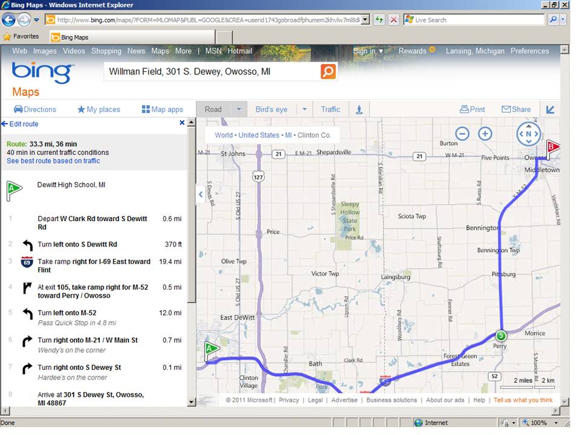580x435 pixels.
Task: Click Tell us what you think link
Action: point(523,400)
